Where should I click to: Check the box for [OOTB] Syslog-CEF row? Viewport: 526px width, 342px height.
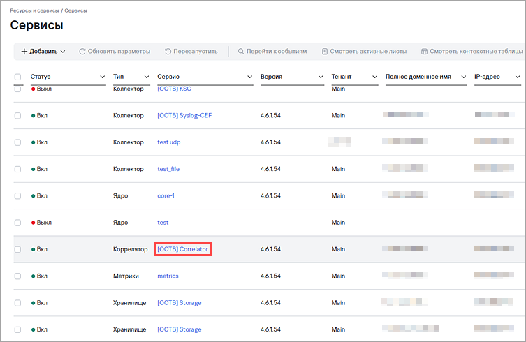coord(17,116)
